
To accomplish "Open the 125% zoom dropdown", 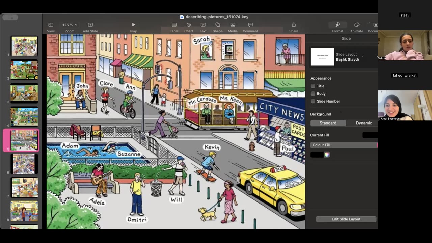I will (70, 25).
